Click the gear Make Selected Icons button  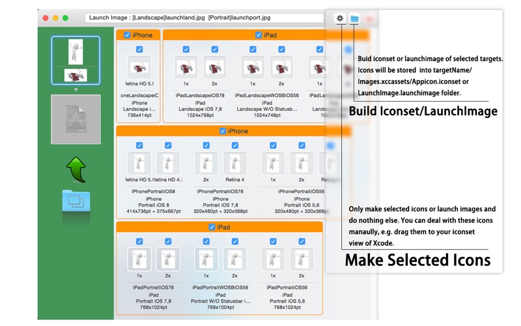click(340, 18)
